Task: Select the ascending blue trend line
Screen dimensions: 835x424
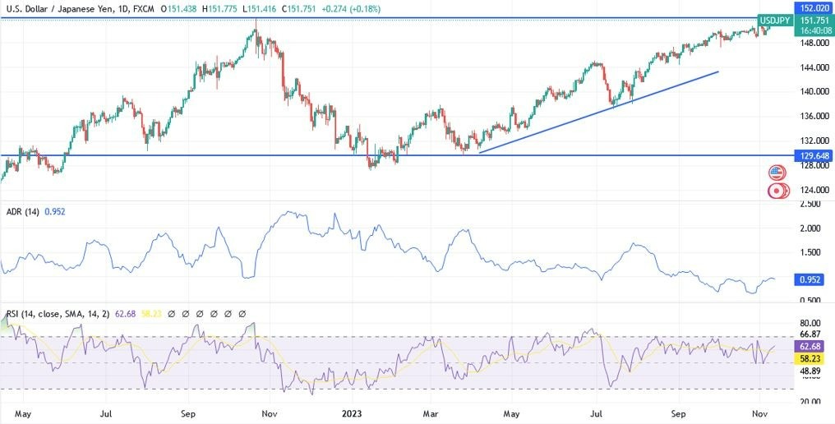Action: pos(599,112)
